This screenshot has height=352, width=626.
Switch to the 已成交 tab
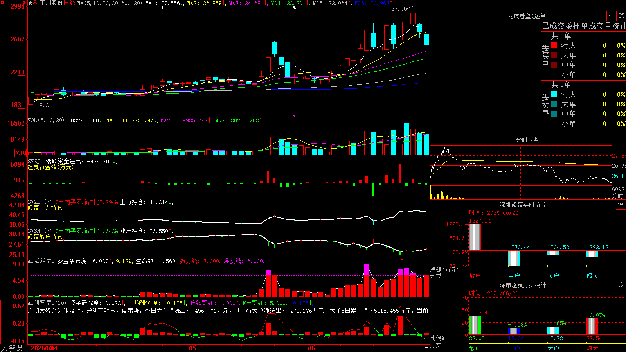point(553,26)
